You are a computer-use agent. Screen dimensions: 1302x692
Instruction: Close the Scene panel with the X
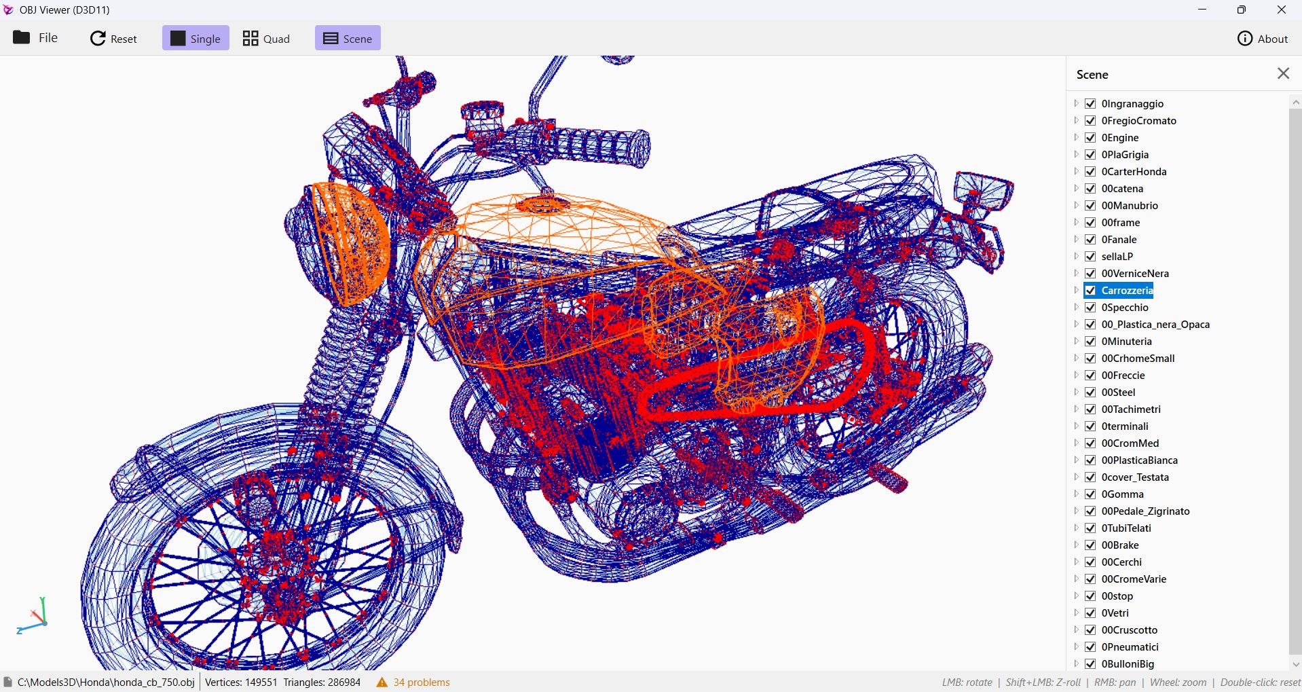pos(1284,73)
